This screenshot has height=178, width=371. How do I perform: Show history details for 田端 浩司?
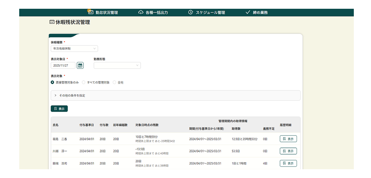(288, 163)
